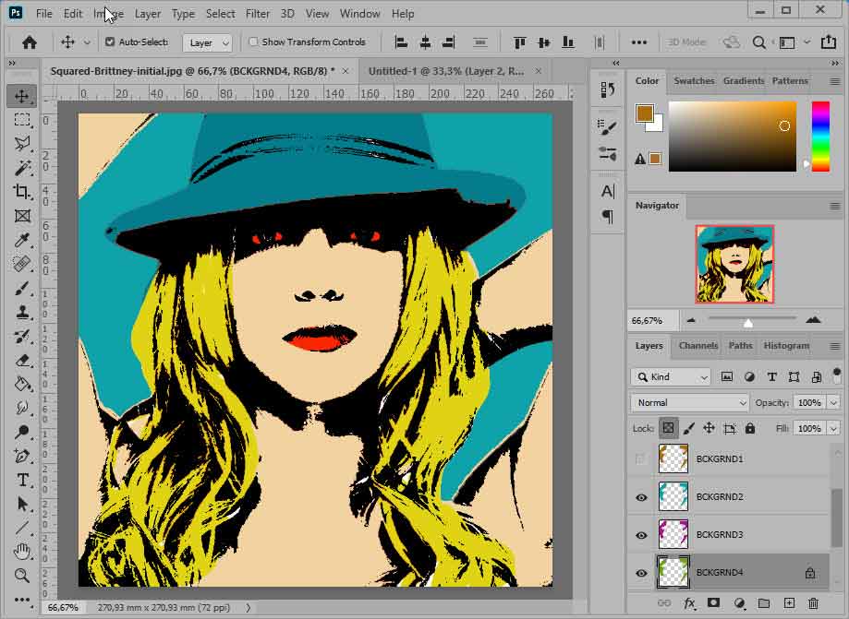Open the Layers panel options menu
This screenshot has width=849, height=619.
coord(834,346)
